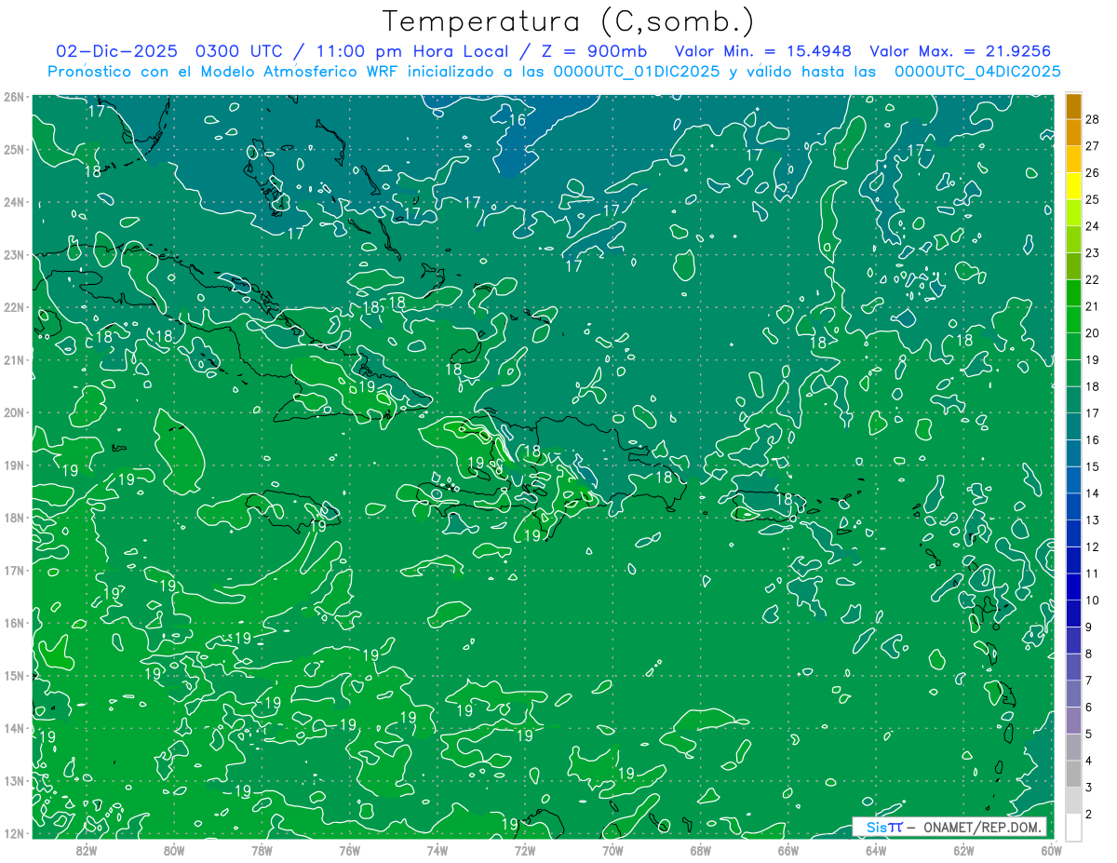1117x863 pixels.
Task: Select the 'Valor Min. = 15.4948' readout
Action: click(x=762, y=50)
